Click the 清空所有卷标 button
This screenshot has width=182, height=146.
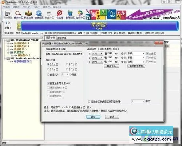[136, 66]
